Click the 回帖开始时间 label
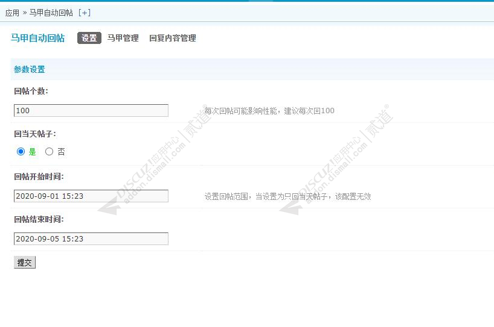This screenshot has width=494, height=327. click(39, 176)
